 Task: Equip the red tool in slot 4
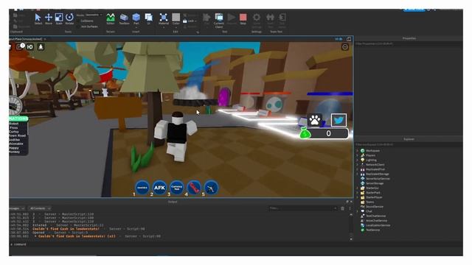(x=194, y=188)
